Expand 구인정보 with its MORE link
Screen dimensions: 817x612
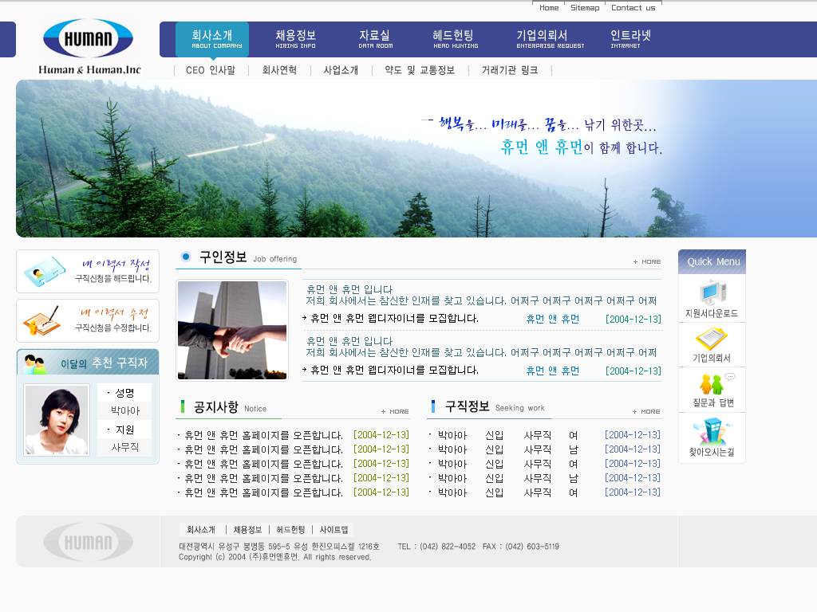[x=647, y=261]
